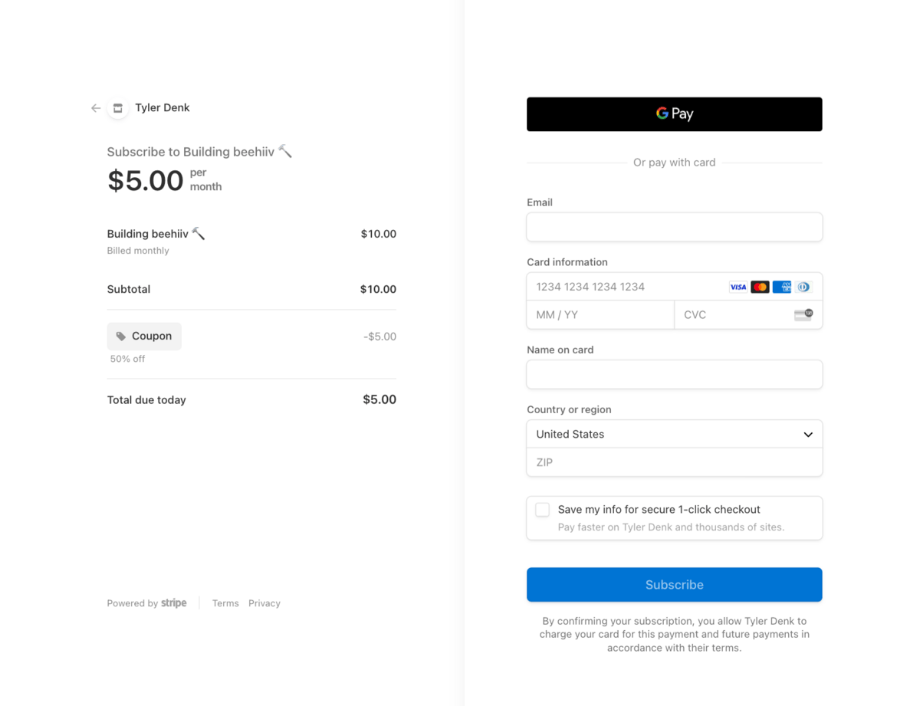Open the Privacy link
The width and height of the screenshot is (920, 706).
[264, 603]
